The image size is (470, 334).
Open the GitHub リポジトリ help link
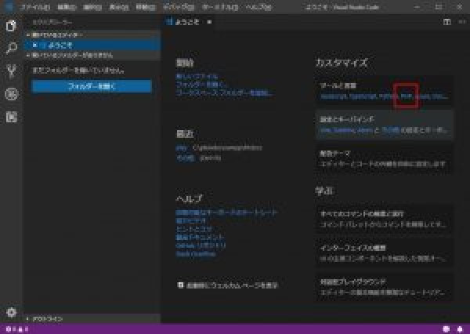point(201,245)
